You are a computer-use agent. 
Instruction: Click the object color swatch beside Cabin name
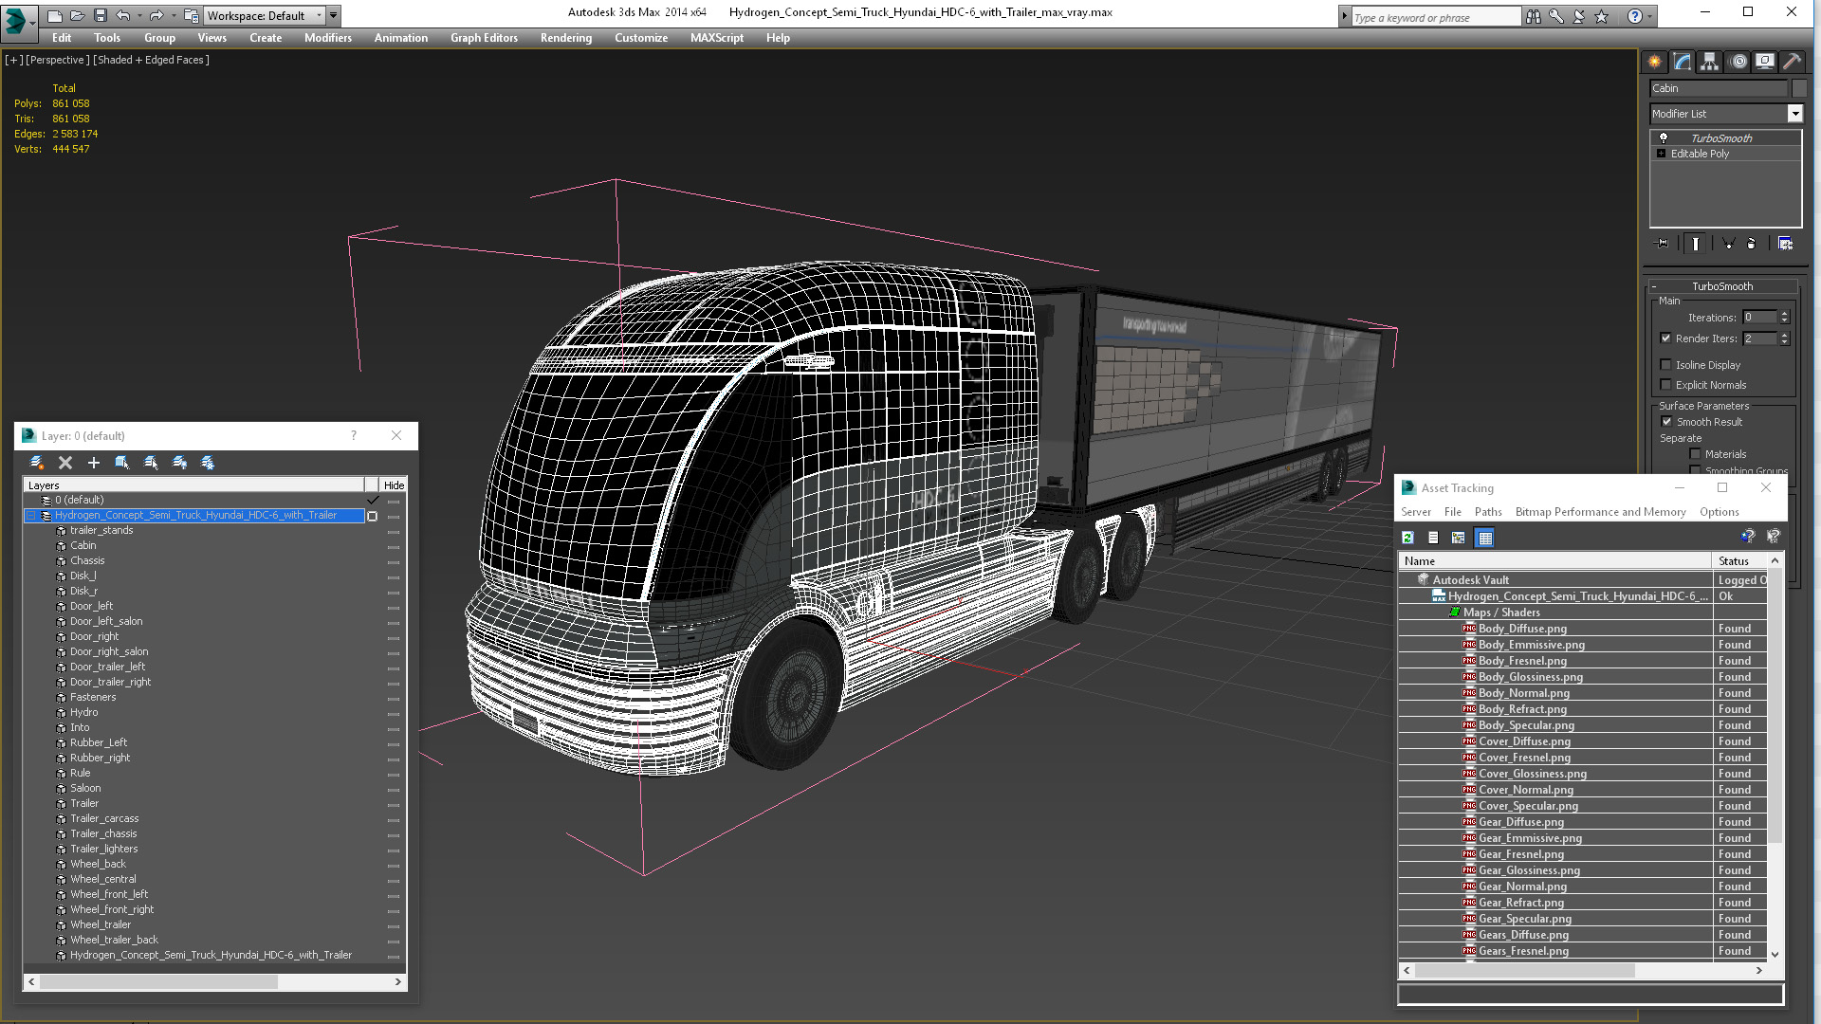coord(1799,88)
